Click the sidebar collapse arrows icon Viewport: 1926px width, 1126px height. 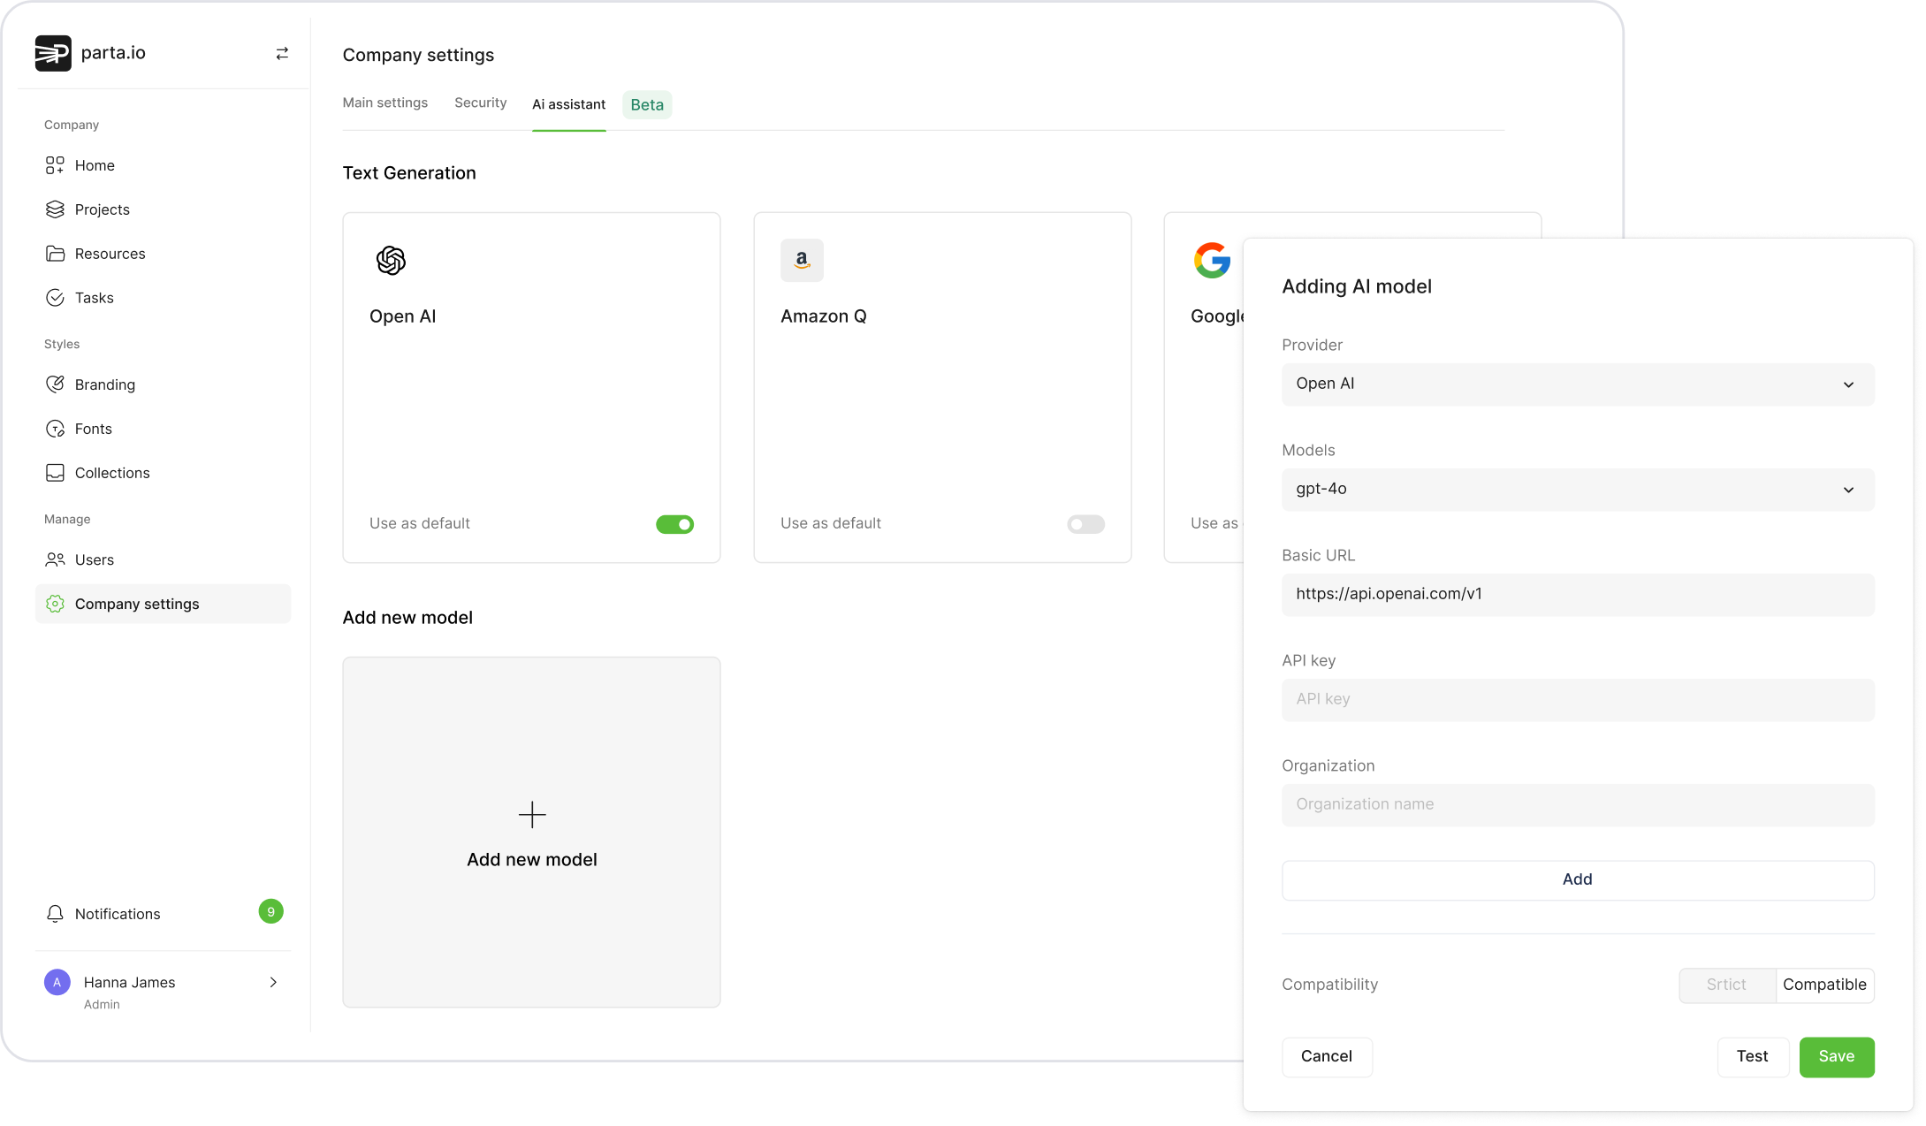pyautogui.click(x=282, y=54)
